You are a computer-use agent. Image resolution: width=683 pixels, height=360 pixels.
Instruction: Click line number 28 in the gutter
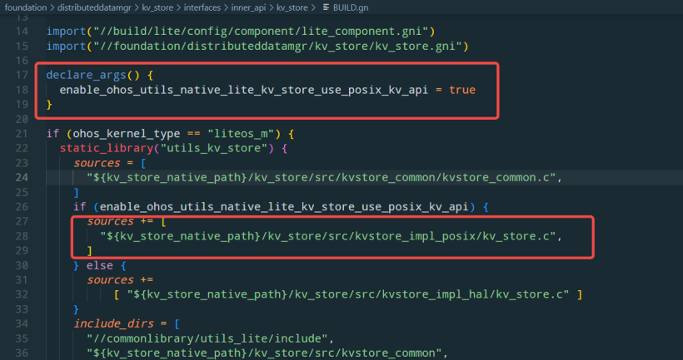coord(22,236)
